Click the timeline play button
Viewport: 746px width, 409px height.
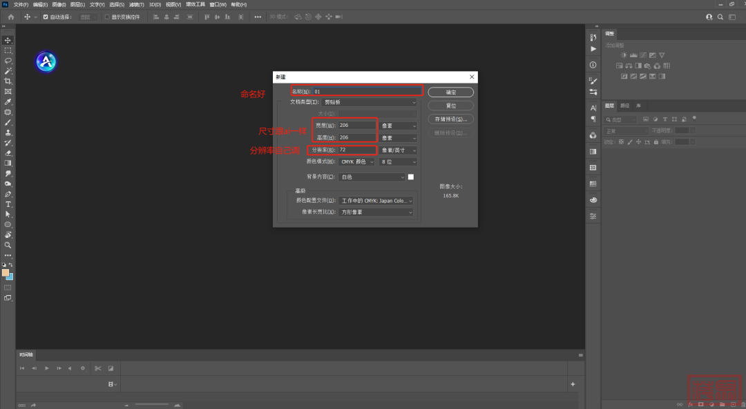(x=47, y=368)
